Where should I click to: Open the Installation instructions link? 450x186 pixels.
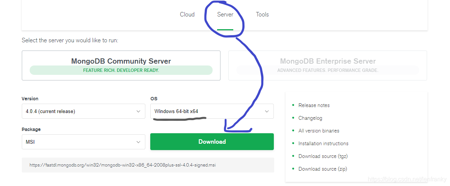323,143
